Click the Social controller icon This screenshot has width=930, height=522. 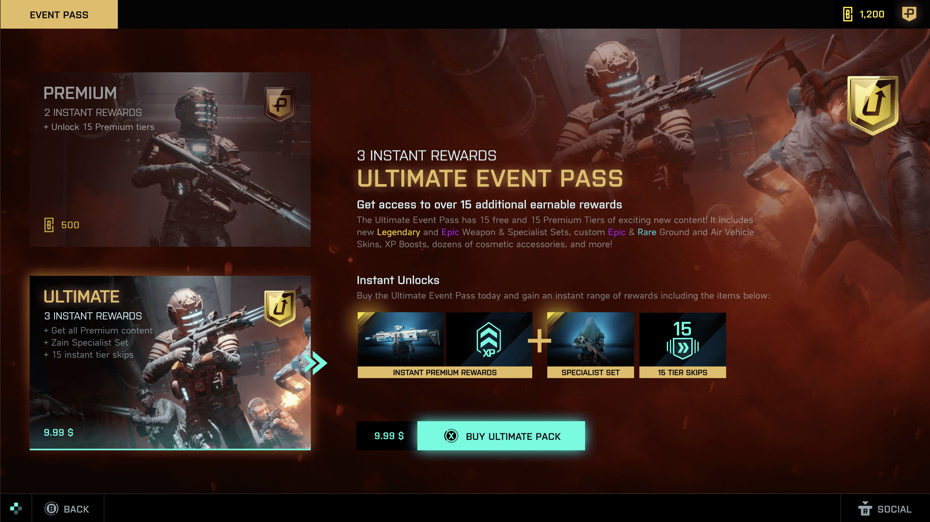865,509
